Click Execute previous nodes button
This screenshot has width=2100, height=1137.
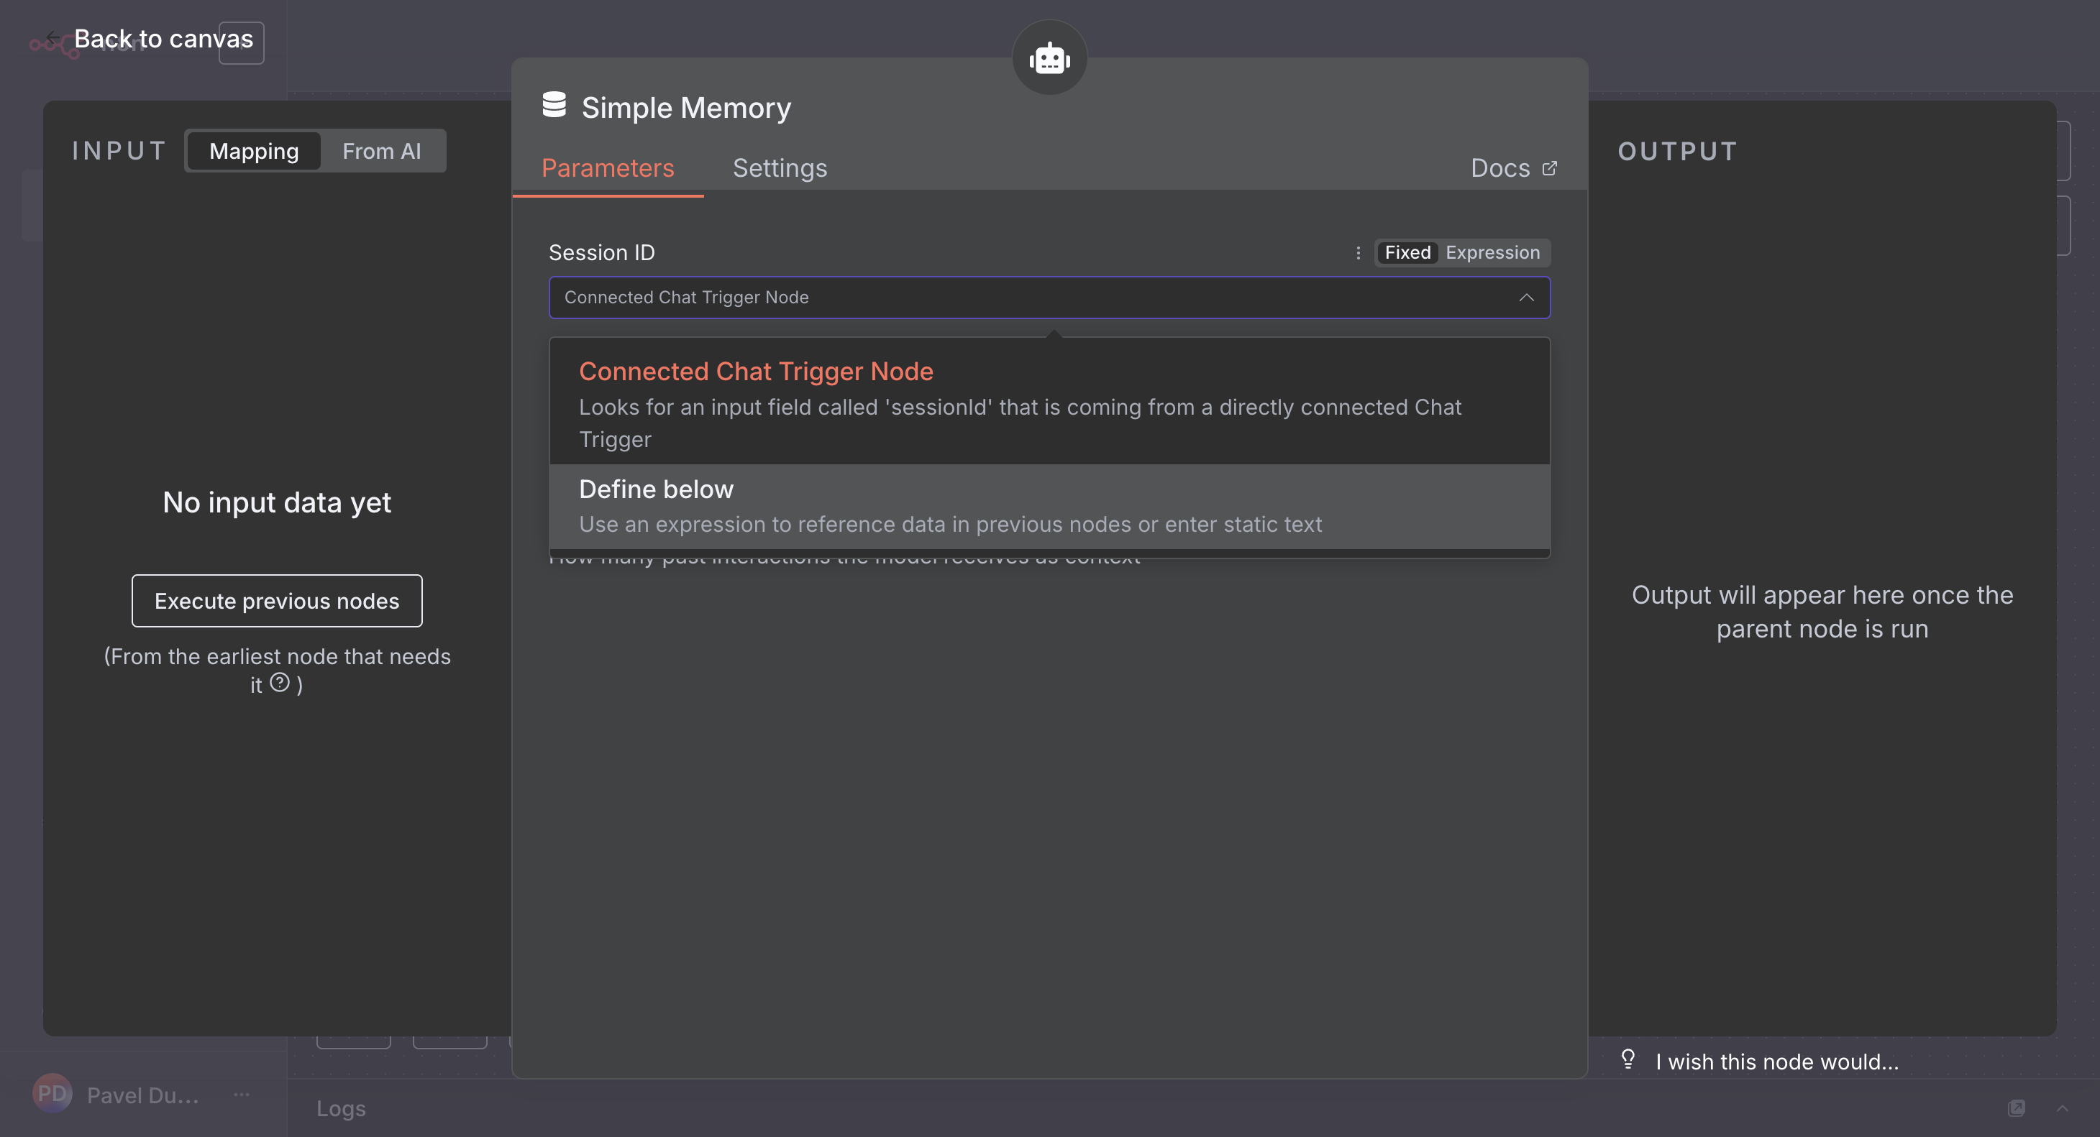coord(276,601)
